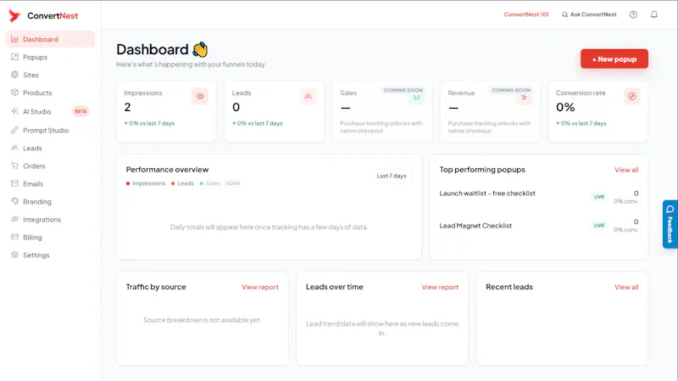Click the Settings gear icon

tap(14, 255)
